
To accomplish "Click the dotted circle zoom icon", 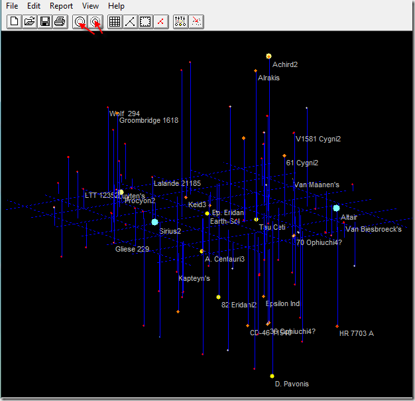I will pyautogui.click(x=95, y=22).
